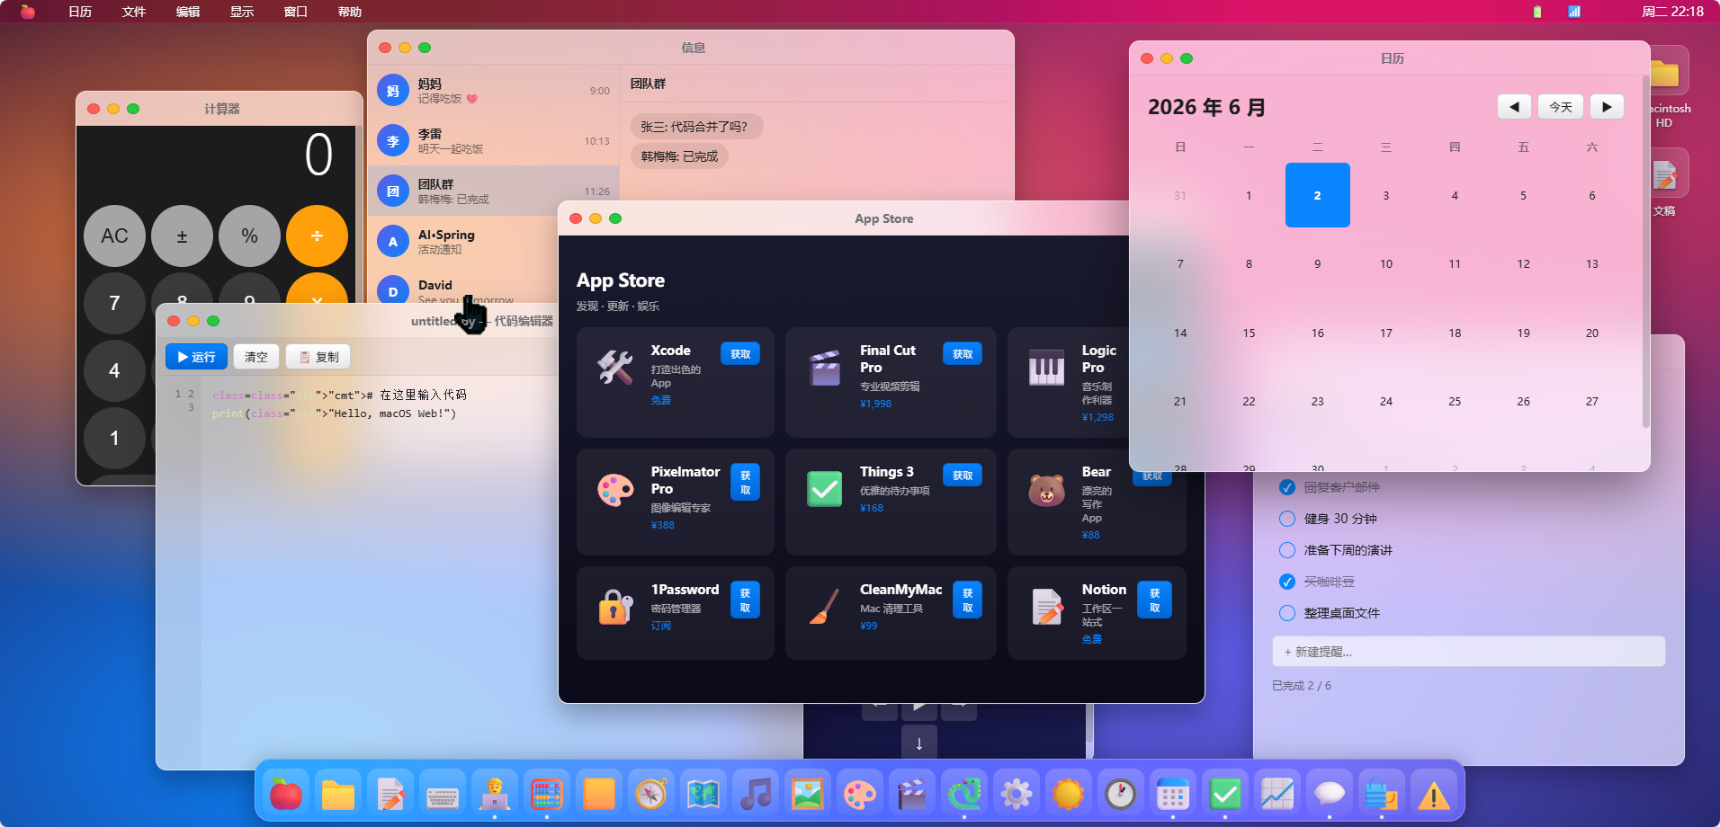
Task: Open the 文件 menu
Action: click(134, 12)
